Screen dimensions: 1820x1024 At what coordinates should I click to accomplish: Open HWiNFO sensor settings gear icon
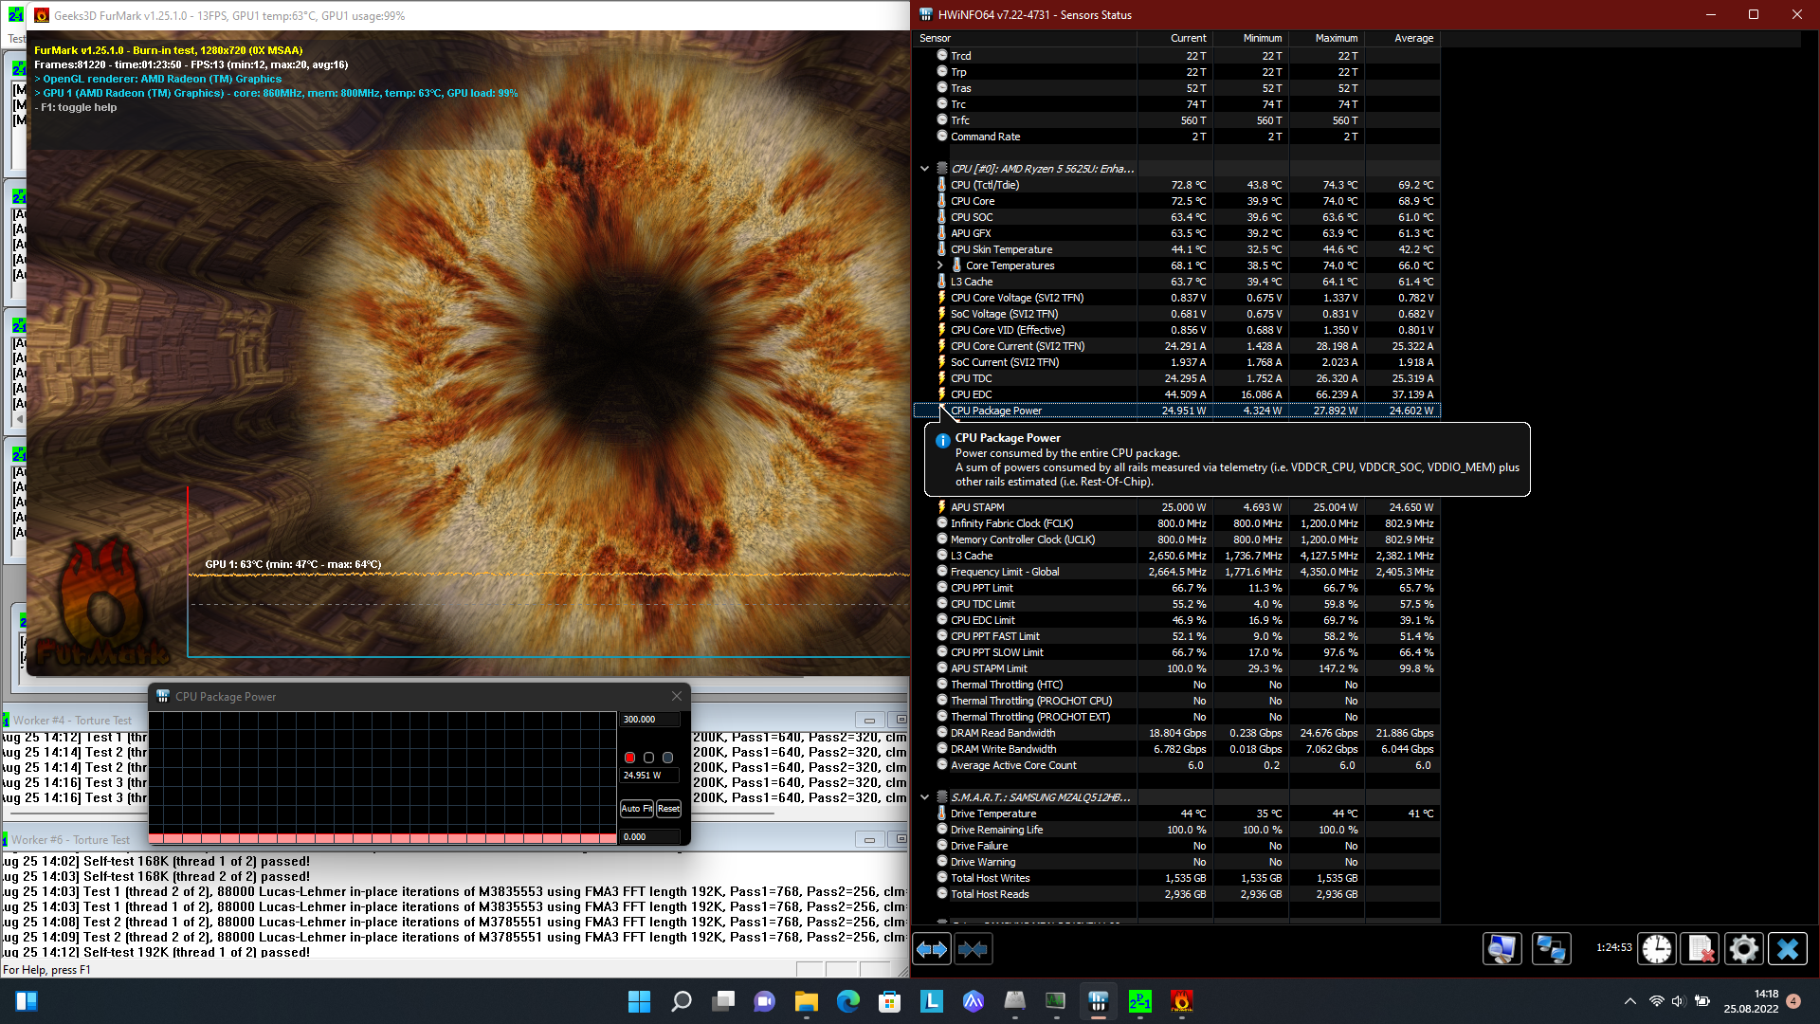1743,949
